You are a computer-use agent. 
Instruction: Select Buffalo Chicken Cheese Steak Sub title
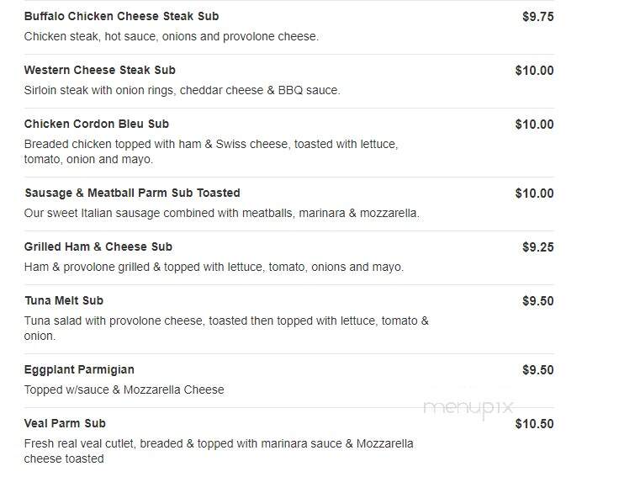121,16
